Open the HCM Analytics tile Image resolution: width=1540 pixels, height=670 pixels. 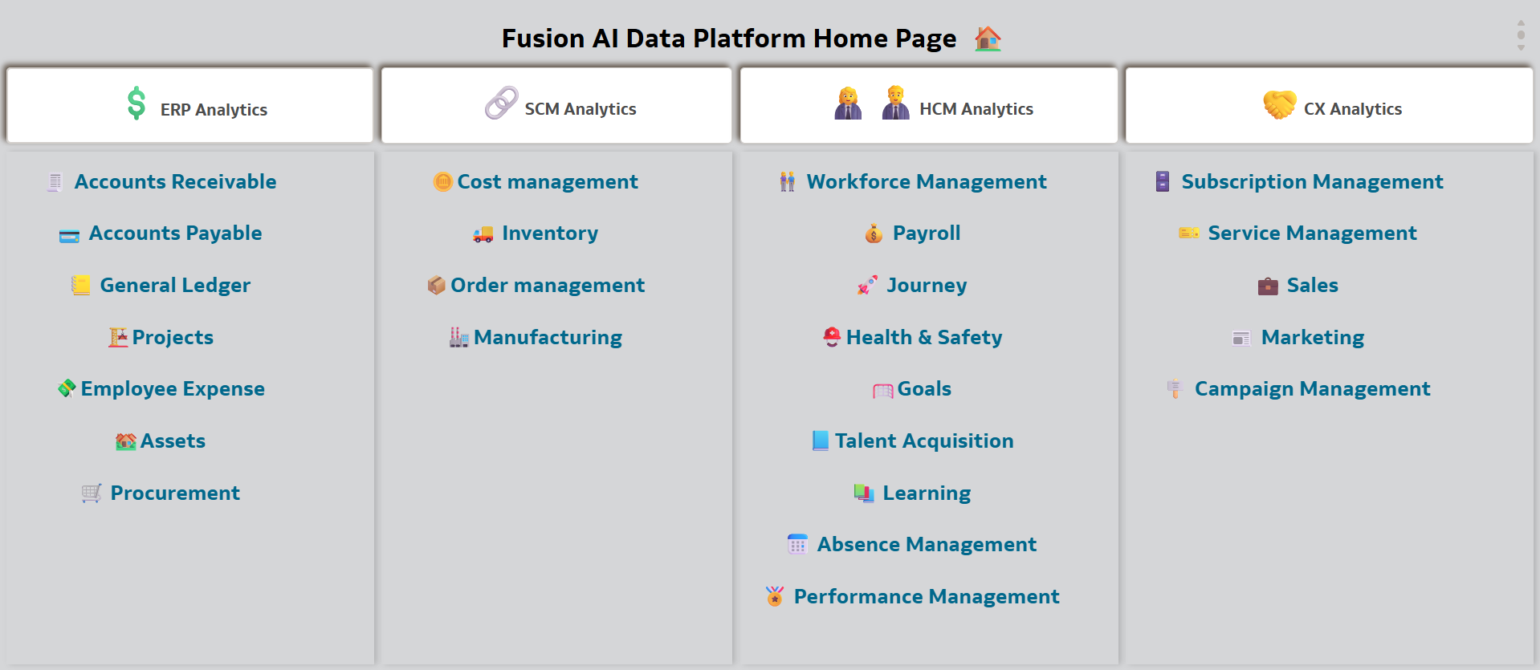click(929, 105)
